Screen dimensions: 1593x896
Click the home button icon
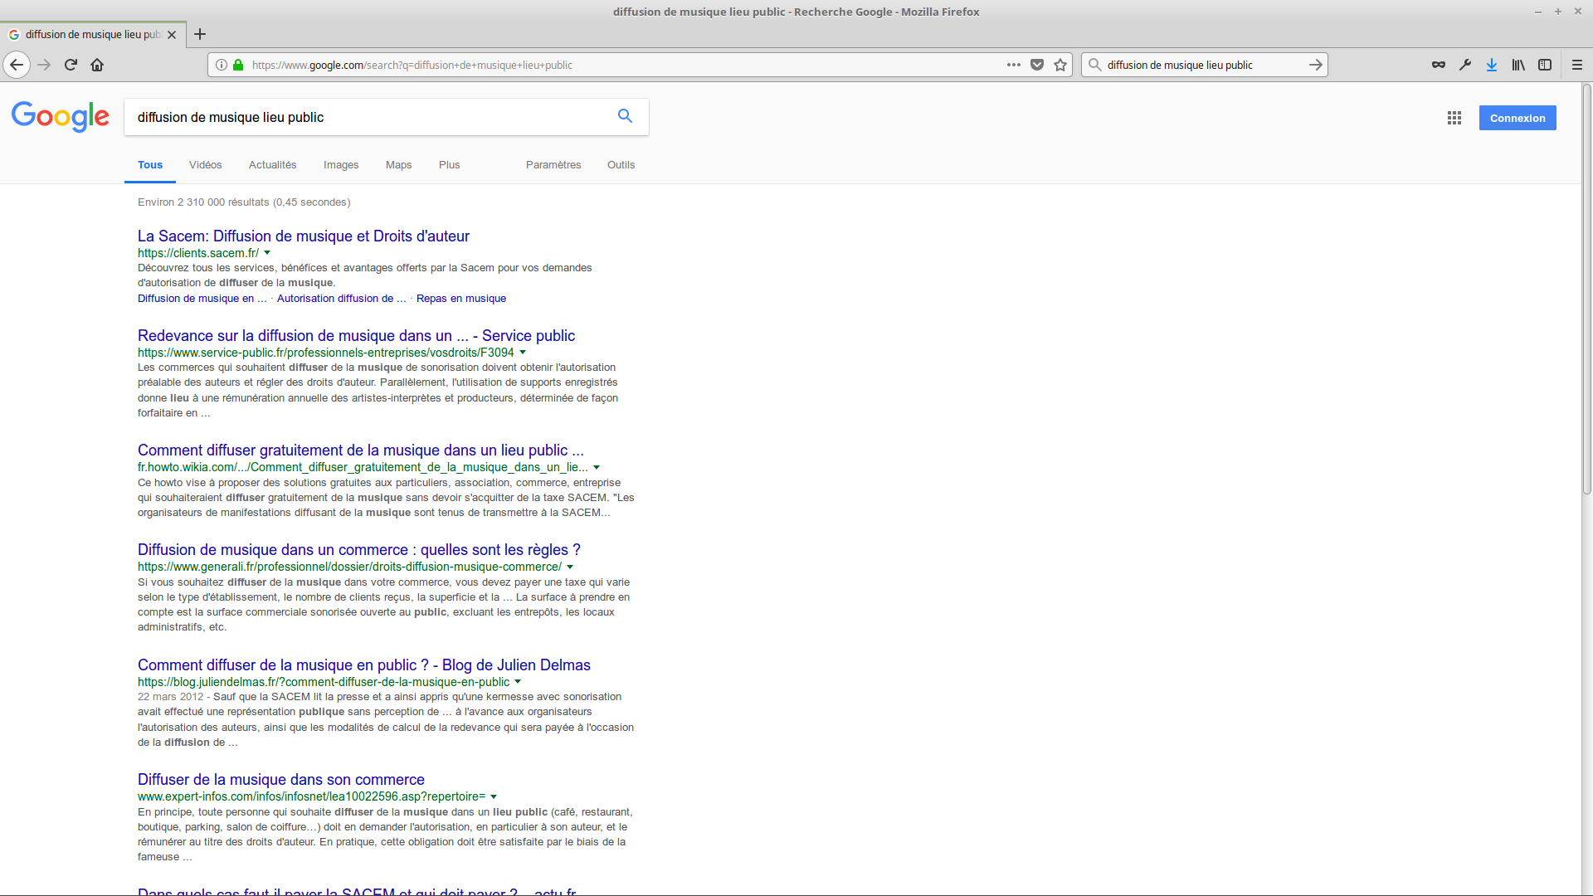(x=97, y=65)
